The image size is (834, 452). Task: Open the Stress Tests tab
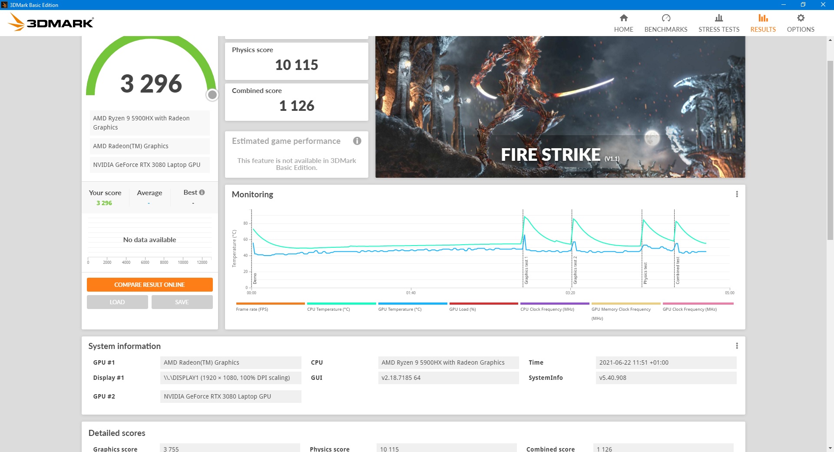coord(718,23)
